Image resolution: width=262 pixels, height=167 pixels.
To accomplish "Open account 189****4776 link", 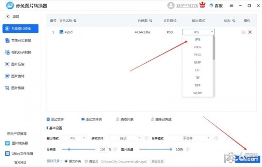I will pyautogui.click(x=187, y=6).
